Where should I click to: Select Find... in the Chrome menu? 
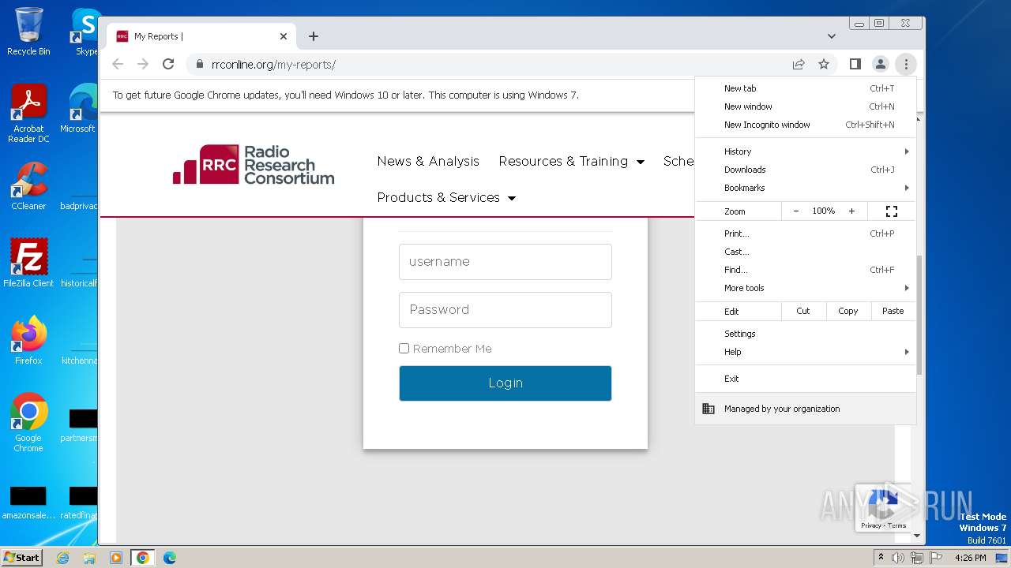(x=806, y=270)
